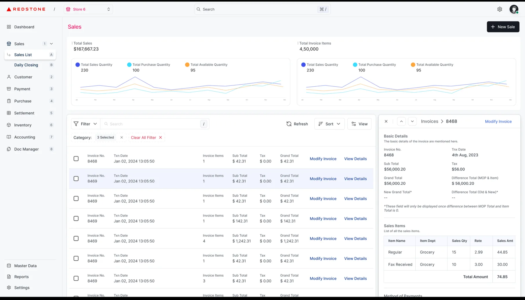Click the Doc Manager files icon
The height and width of the screenshot is (300, 525).
point(9,149)
